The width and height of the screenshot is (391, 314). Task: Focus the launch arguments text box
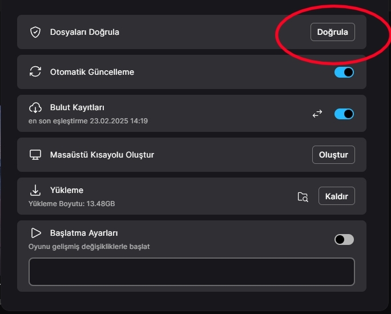(x=191, y=272)
